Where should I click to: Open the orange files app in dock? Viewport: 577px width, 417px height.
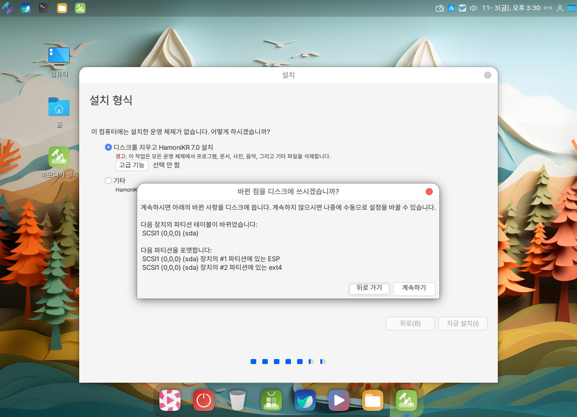click(373, 400)
